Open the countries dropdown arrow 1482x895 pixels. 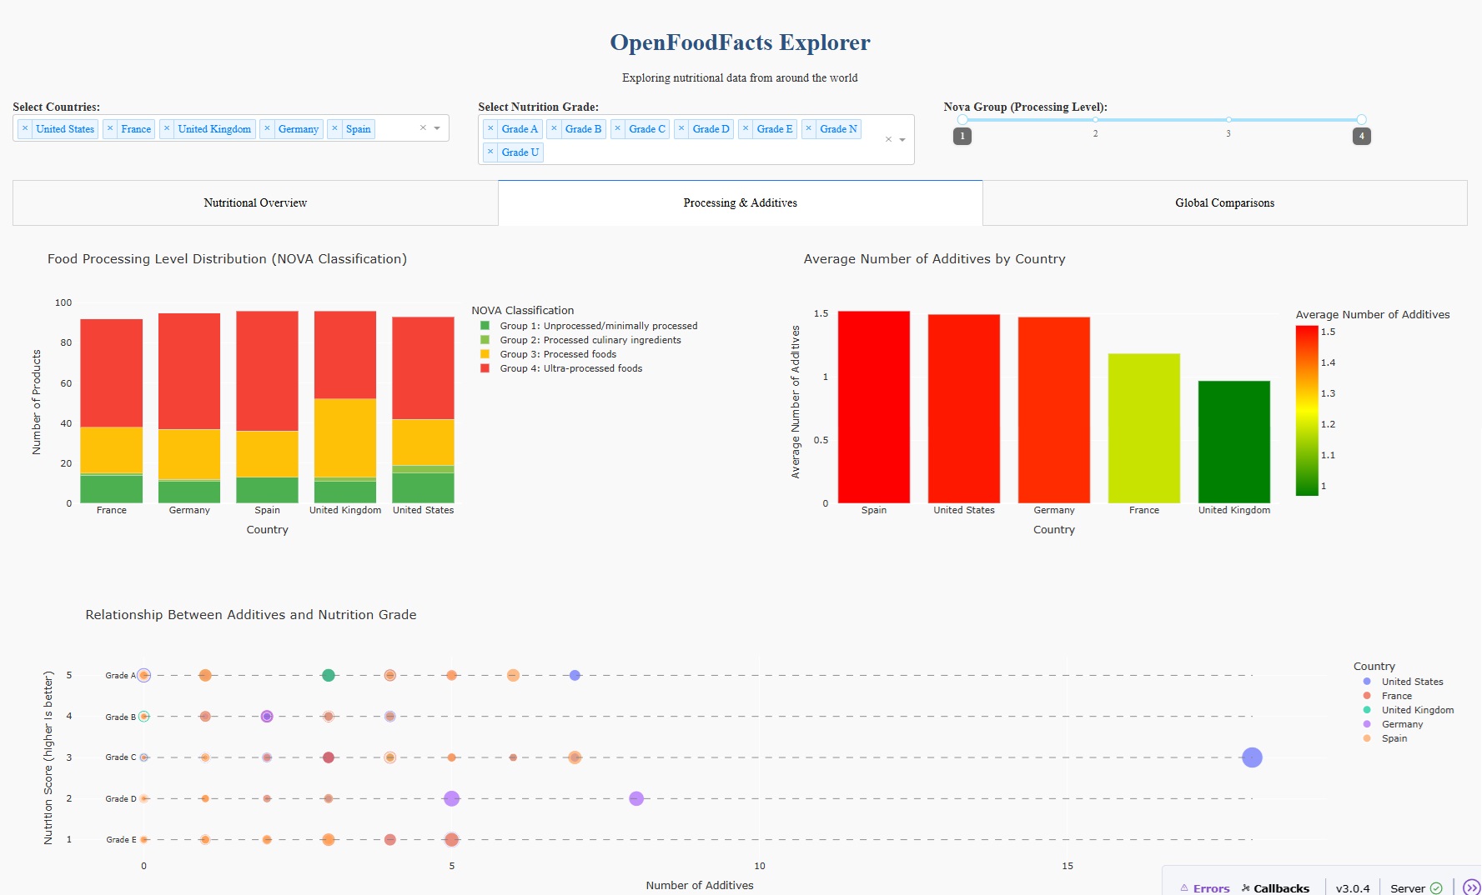437,128
